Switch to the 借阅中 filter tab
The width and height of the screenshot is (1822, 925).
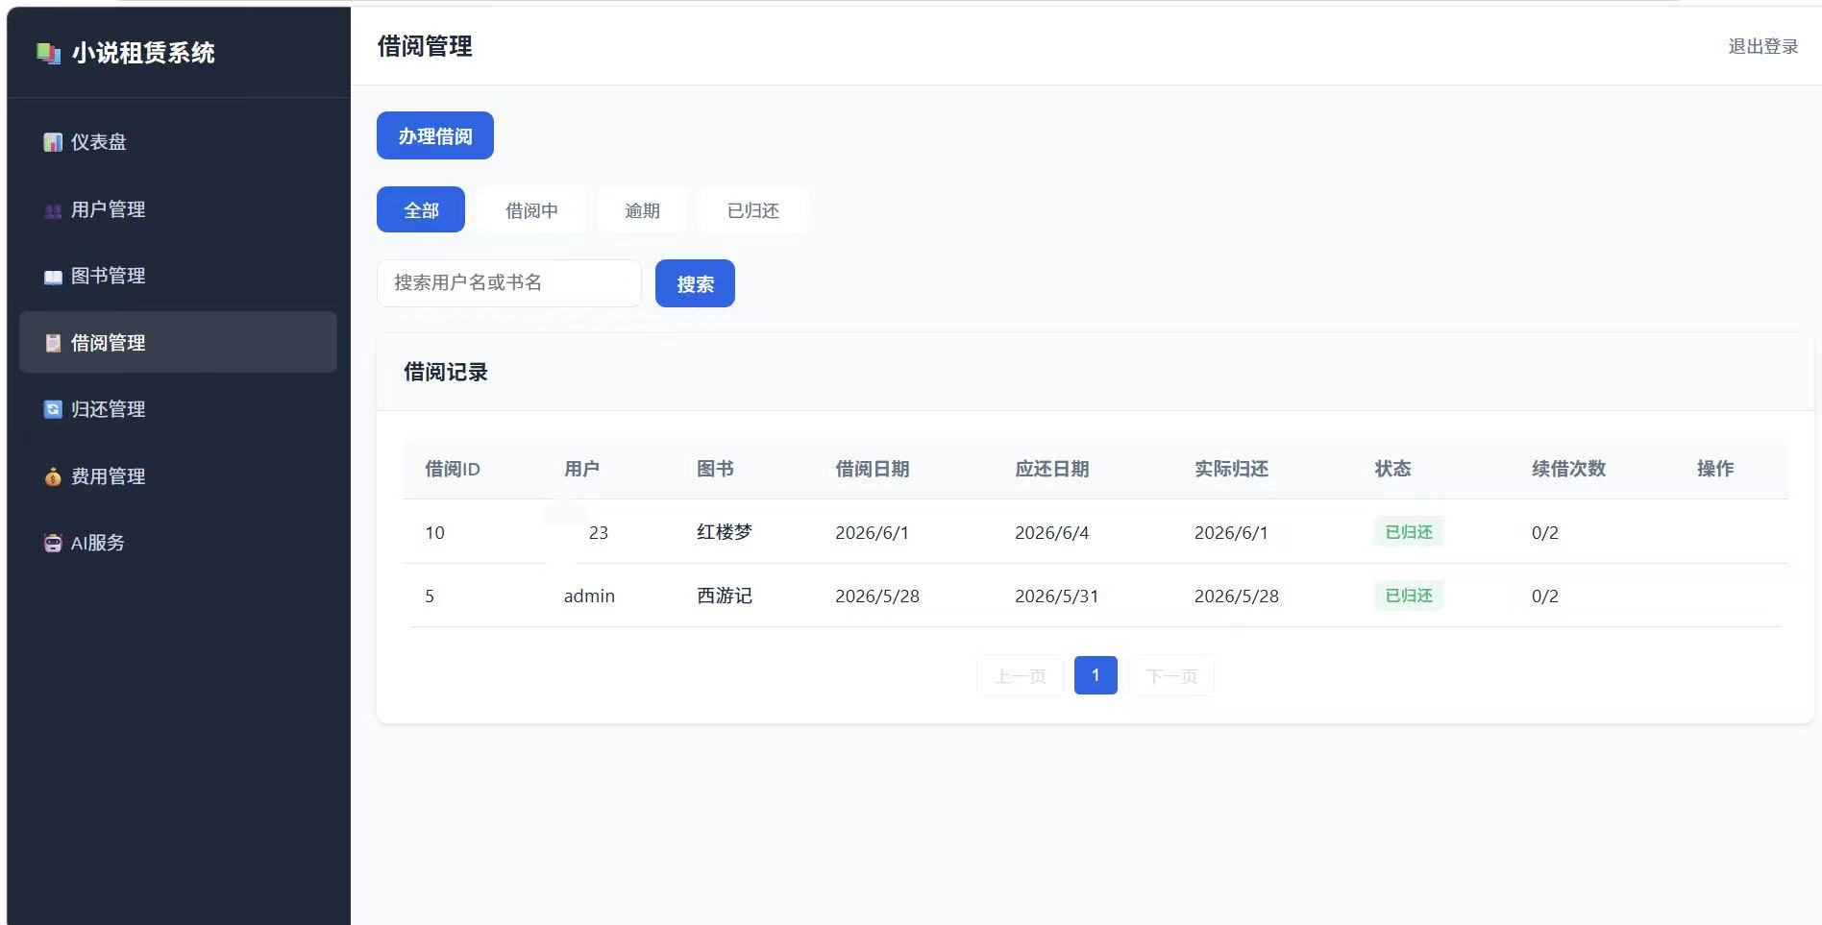[531, 209]
